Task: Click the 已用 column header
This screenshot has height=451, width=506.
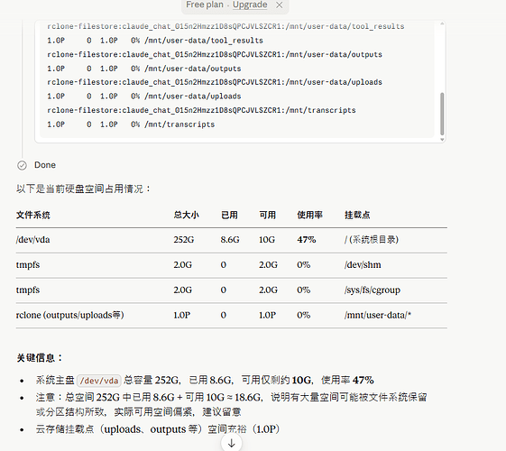Action: click(229, 215)
